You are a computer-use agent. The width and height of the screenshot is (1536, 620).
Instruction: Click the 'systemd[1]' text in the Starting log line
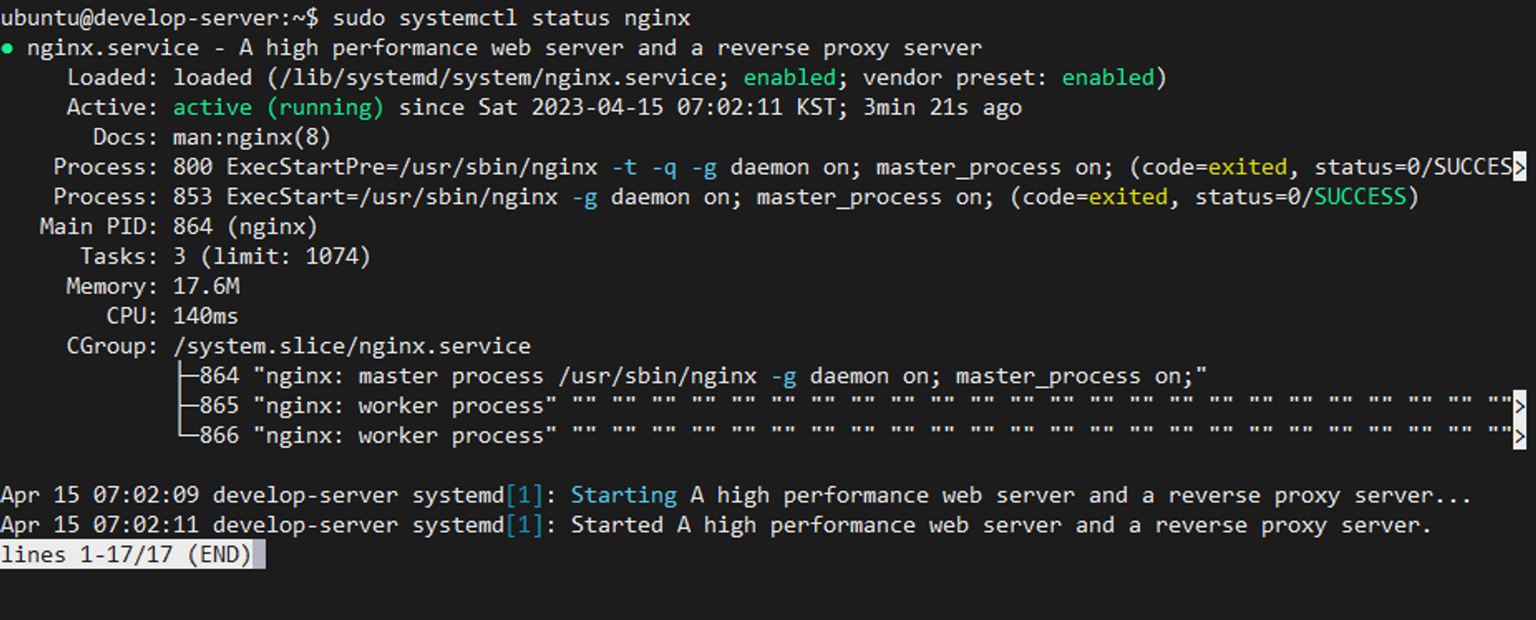point(478,496)
